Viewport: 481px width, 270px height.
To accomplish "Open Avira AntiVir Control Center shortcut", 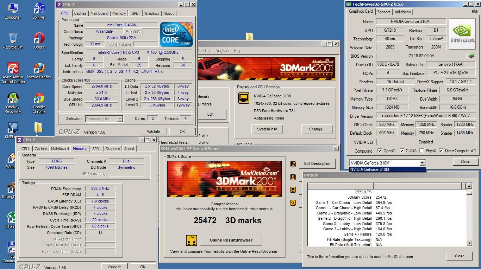I will pos(13,73).
